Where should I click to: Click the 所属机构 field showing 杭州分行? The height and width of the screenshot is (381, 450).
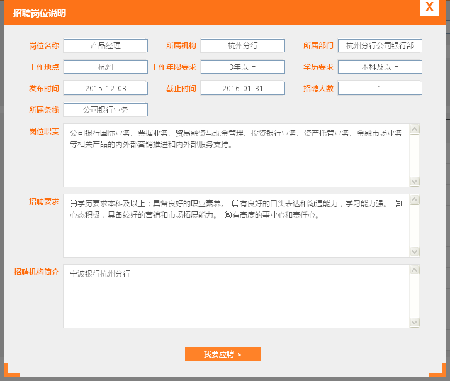pos(243,46)
